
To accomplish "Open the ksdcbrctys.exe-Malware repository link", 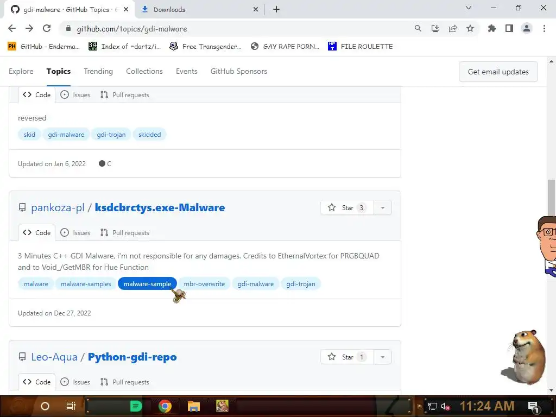I will click(160, 207).
